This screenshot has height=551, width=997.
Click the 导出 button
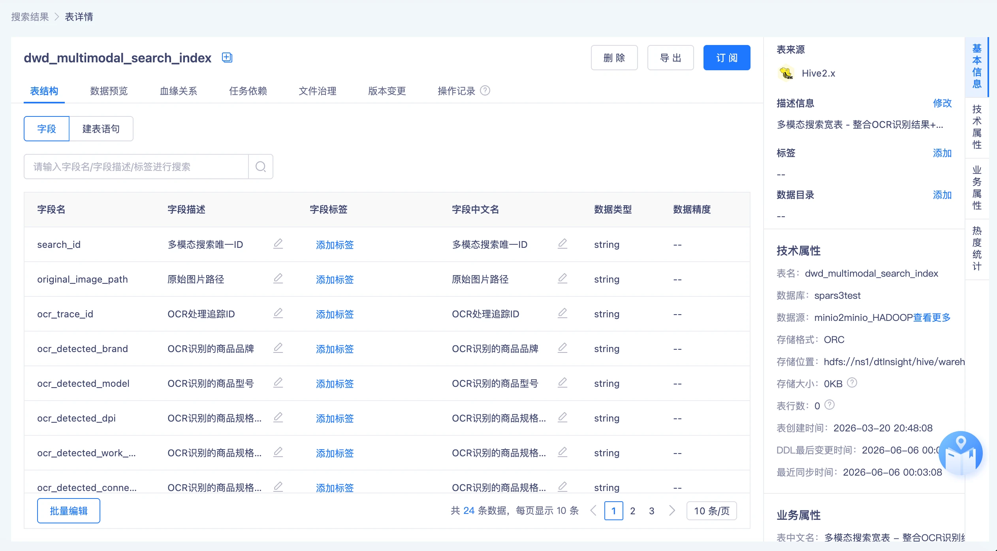click(x=671, y=58)
